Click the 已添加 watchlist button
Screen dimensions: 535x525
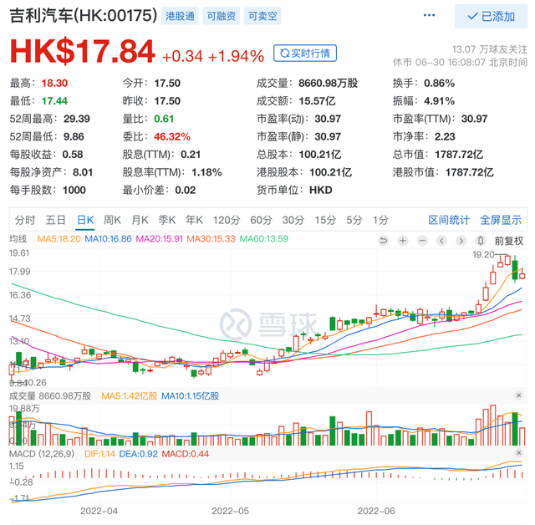[x=491, y=16]
